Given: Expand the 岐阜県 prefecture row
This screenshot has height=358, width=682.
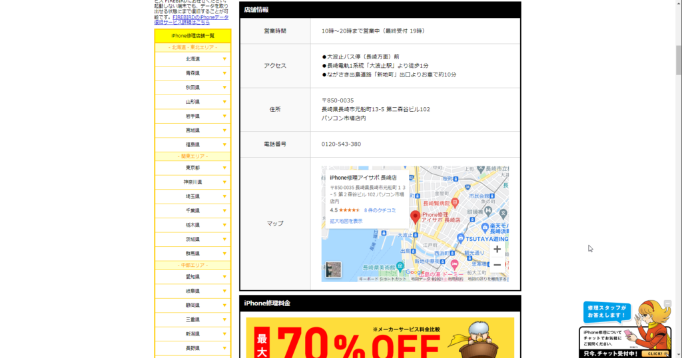Looking at the screenshot, I should pyautogui.click(x=192, y=291).
